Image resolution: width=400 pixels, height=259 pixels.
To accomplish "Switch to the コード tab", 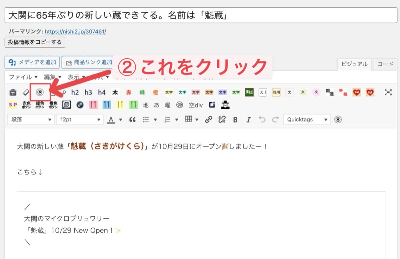I will (385, 64).
